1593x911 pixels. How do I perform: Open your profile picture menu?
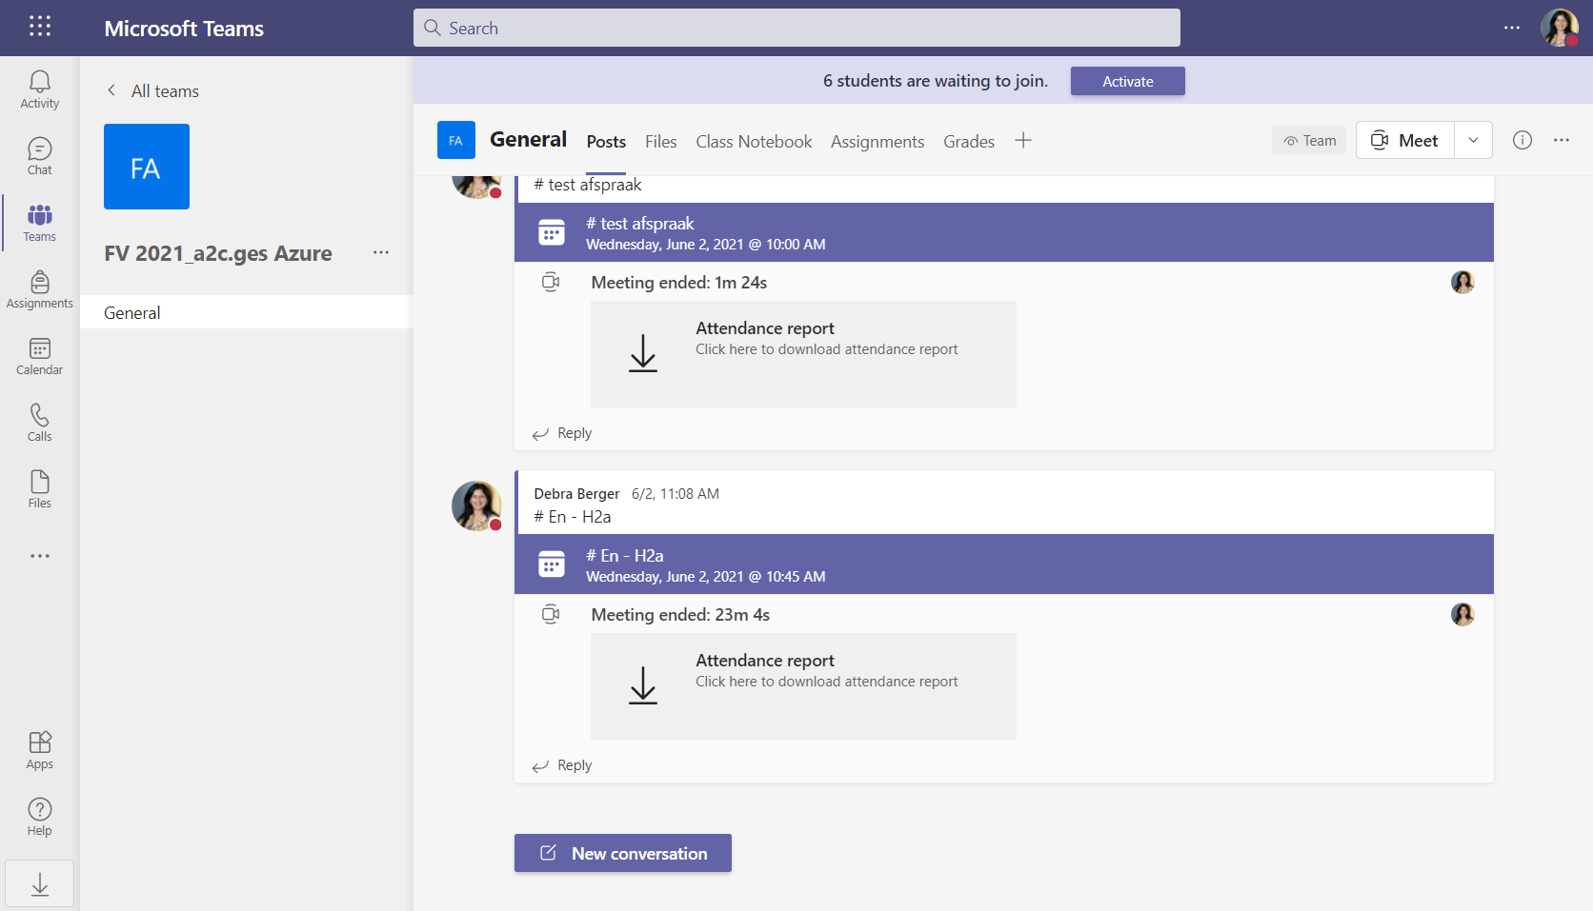(x=1559, y=28)
